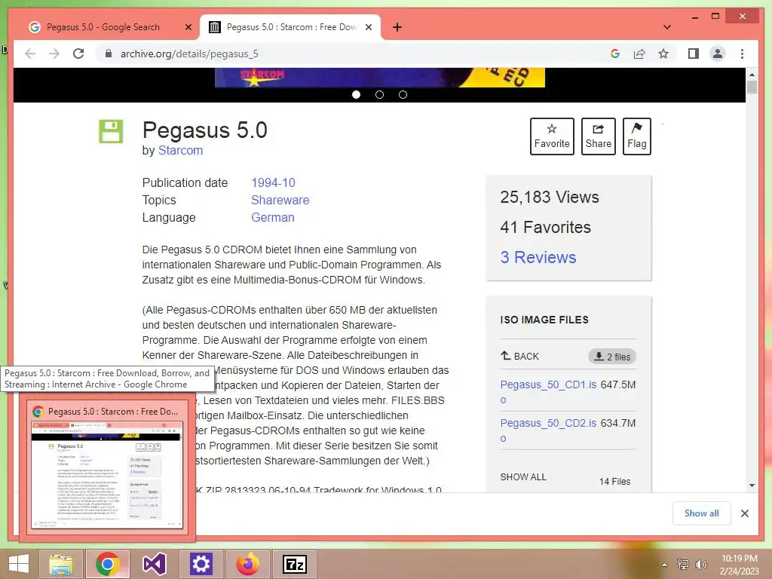Open the Shareware topic link
This screenshot has height=579, width=772.
pyautogui.click(x=280, y=200)
